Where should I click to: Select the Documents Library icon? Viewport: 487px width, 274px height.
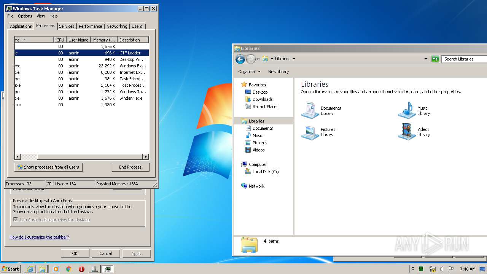pos(321,111)
